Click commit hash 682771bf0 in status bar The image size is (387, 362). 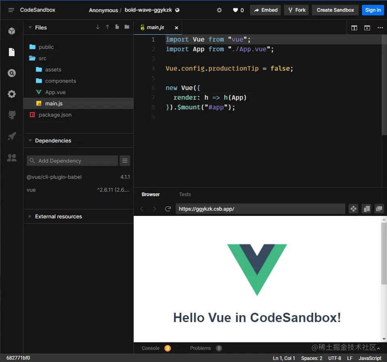[x=18, y=358]
